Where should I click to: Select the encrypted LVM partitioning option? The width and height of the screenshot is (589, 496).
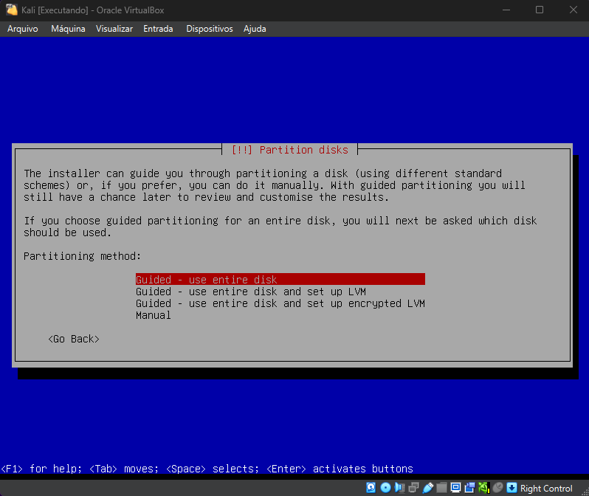[280, 303]
